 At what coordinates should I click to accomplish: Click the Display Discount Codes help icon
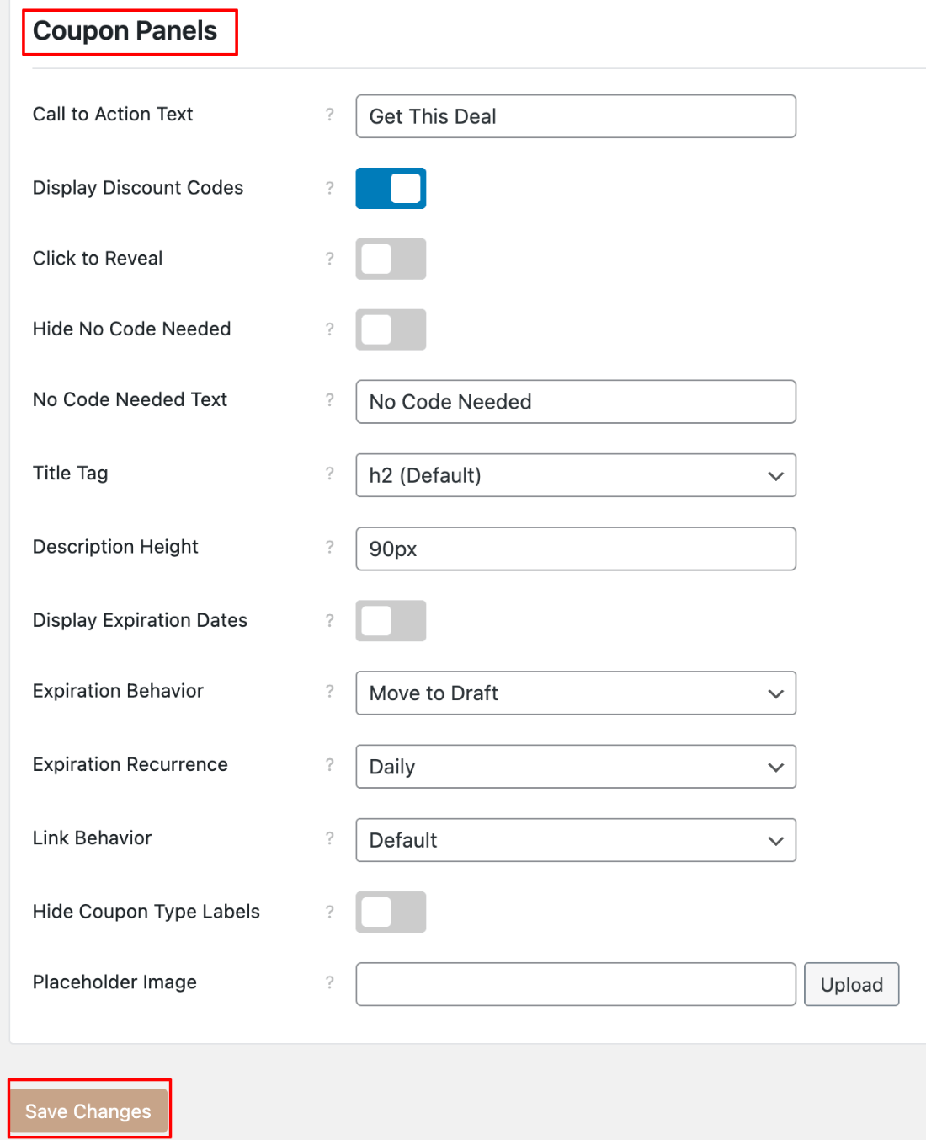tap(329, 189)
